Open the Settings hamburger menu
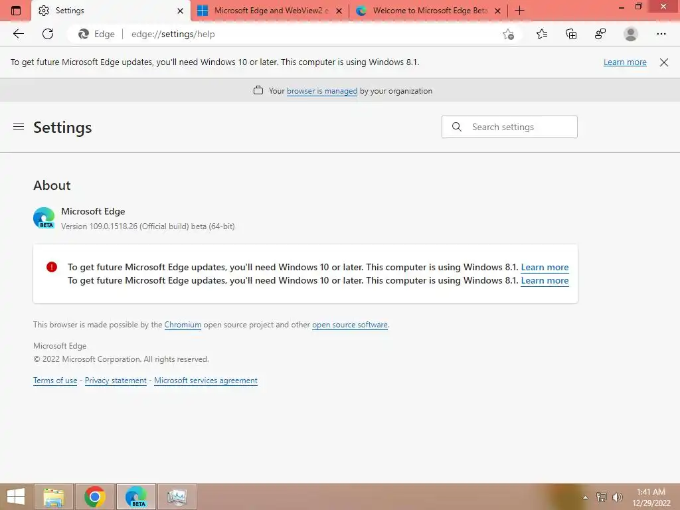 click(x=19, y=127)
